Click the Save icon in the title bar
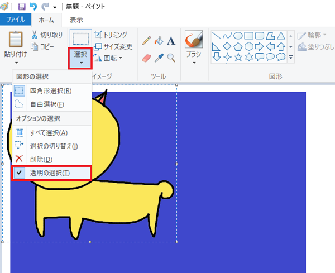 (x=22, y=7)
